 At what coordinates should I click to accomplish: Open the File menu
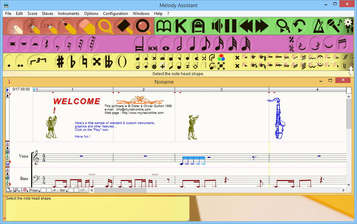[8, 14]
